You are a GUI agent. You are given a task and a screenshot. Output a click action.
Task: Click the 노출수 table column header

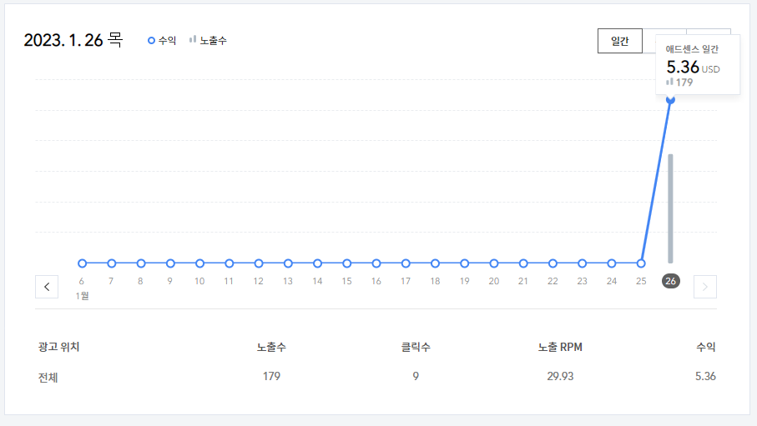point(271,347)
